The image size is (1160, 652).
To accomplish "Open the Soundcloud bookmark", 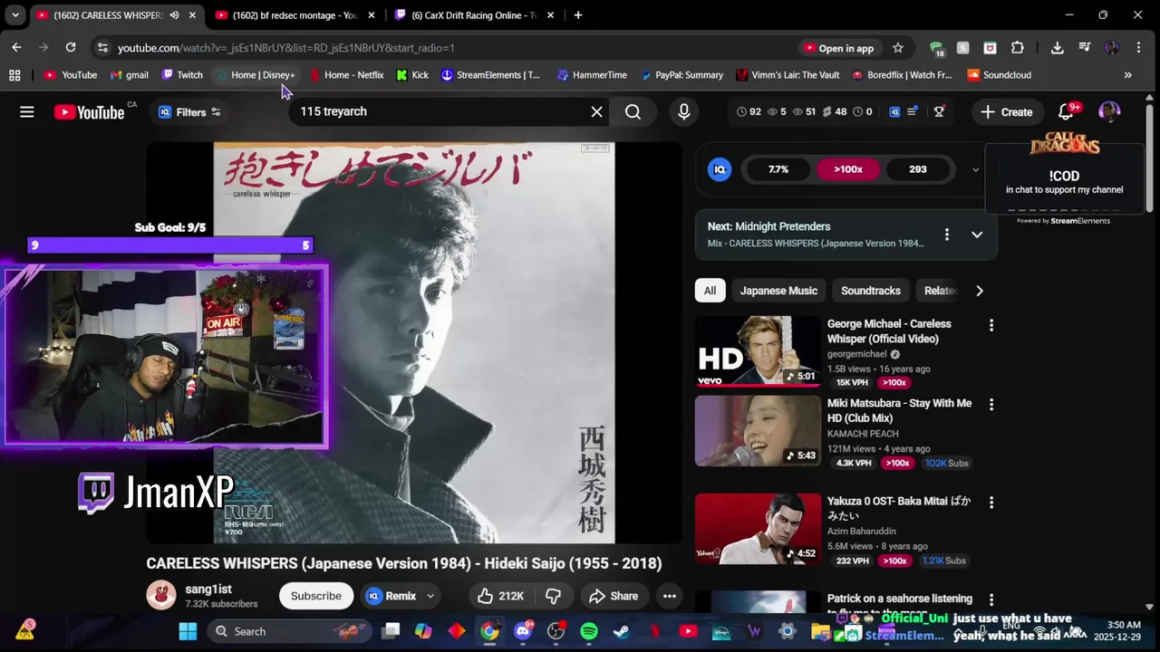I will point(999,75).
